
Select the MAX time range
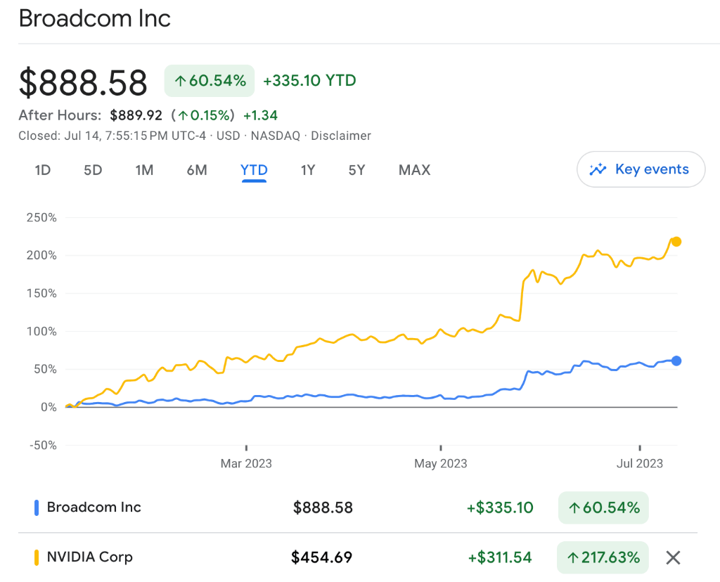414,170
